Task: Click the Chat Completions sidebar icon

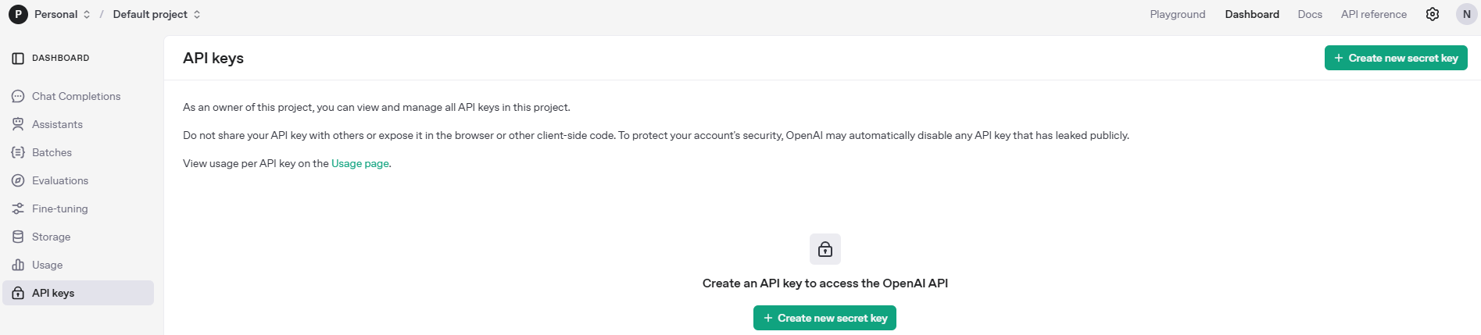Action: click(x=18, y=96)
